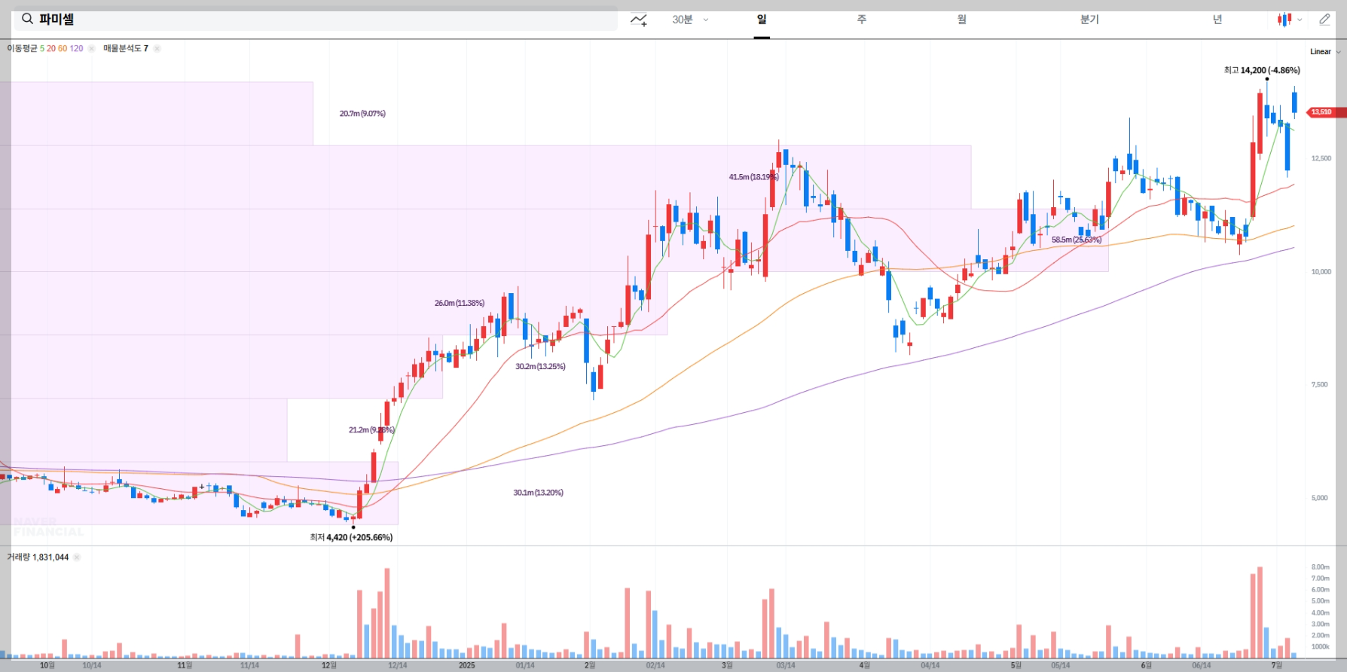The height and width of the screenshot is (672, 1347).
Task: Click the 12,500 price axis label
Action: (1321, 158)
